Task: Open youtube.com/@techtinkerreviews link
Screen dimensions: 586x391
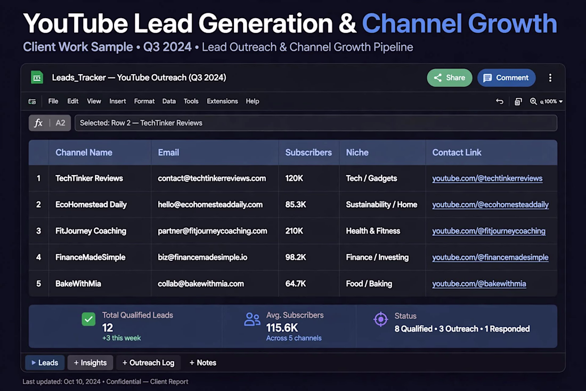Action: point(487,179)
